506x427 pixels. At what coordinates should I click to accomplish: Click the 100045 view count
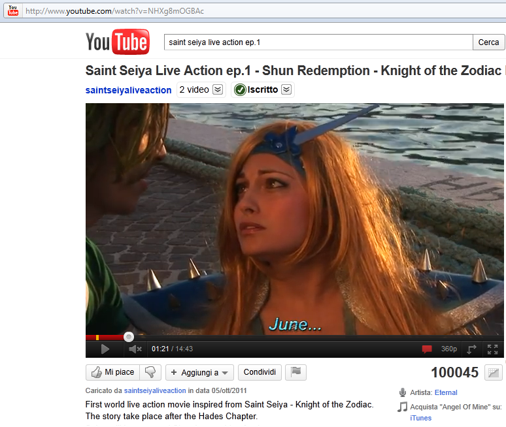(455, 373)
